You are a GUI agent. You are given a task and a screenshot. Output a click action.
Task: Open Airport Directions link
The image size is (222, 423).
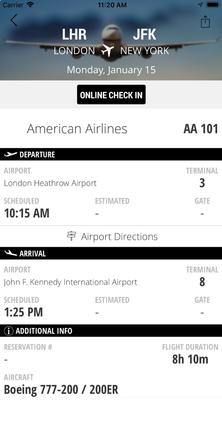click(x=119, y=236)
